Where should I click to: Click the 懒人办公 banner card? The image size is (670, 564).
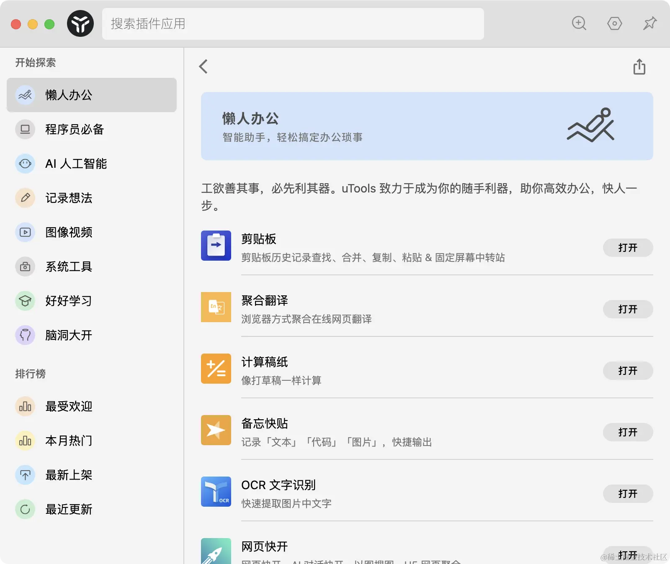[427, 126]
